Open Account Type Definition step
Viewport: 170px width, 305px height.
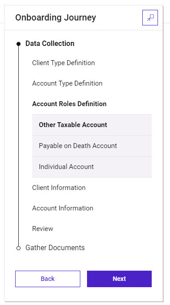click(67, 83)
